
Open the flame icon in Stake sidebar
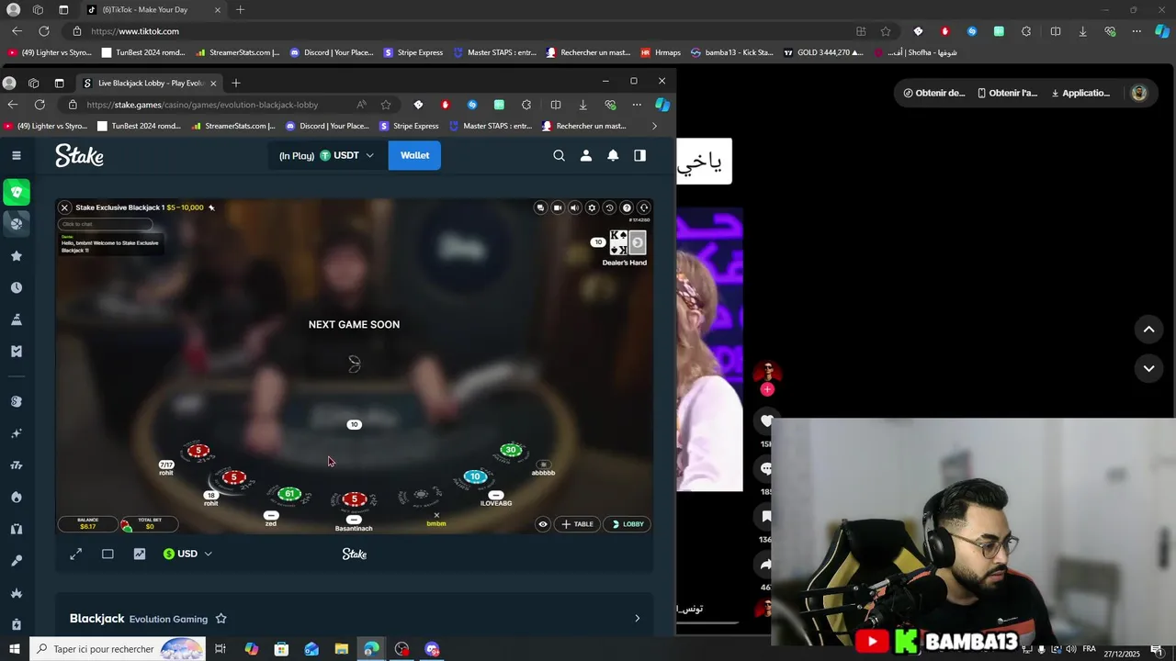(x=17, y=497)
